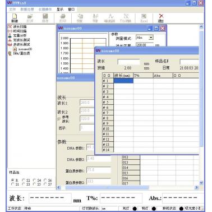Click the 打开 (Open) toolbar icon

click(x=30, y=18)
